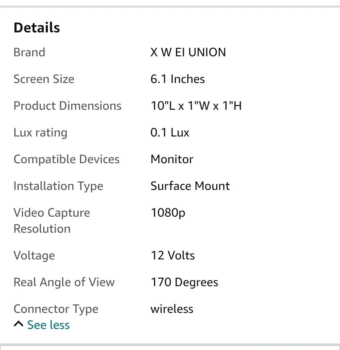Select the Details heading
This screenshot has width=340, height=350.
tap(37, 28)
